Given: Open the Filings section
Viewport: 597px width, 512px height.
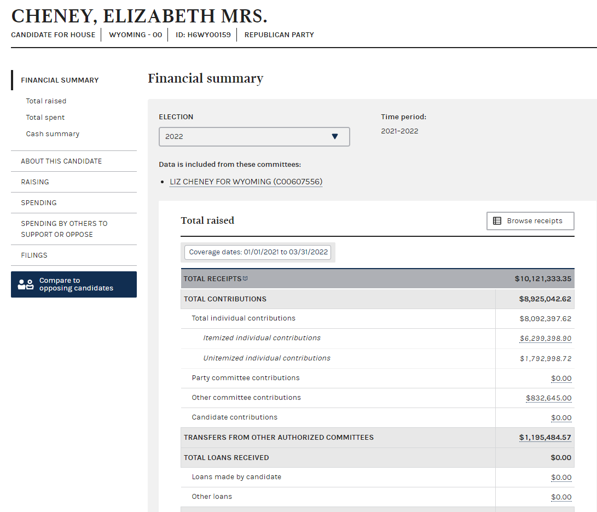Looking at the screenshot, I should click(x=34, y=255).
